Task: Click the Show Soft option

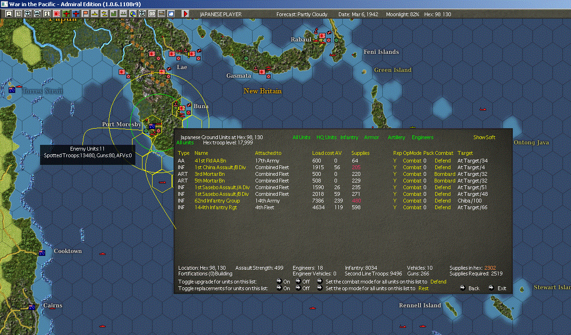Action: pyautogui.click(x=484, y=137)
